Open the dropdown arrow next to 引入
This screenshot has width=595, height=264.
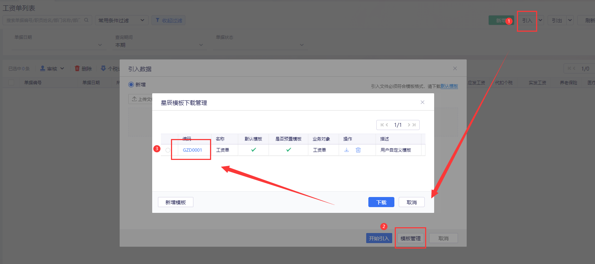point(540,20)
